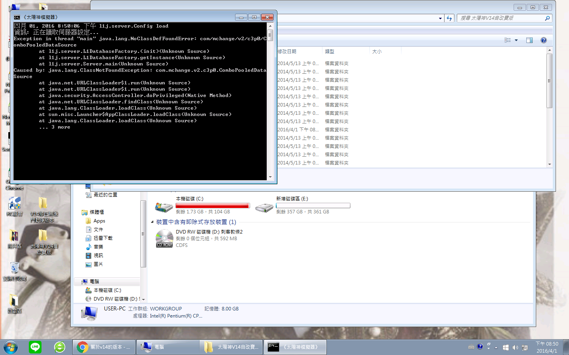The width and height of the screenshot is (569, 355).
Task: Sort by 大小 column header
Action: pyautogui.click(x=385, y=51)
